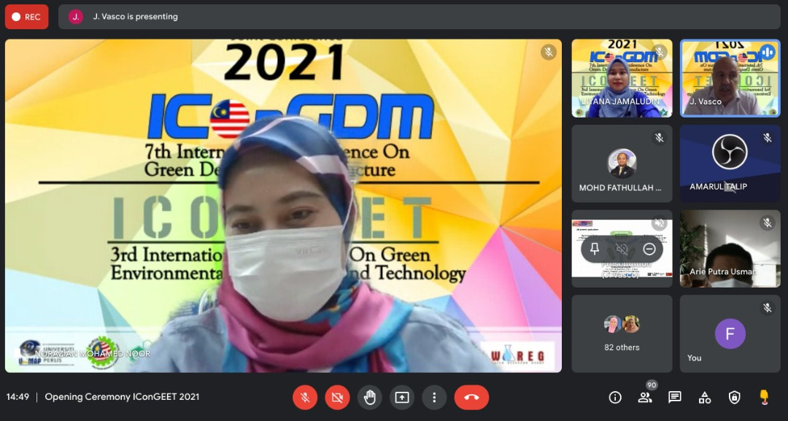Remove the presentation tile with minus icon
788x421 pixels.
tap(649, 249)
